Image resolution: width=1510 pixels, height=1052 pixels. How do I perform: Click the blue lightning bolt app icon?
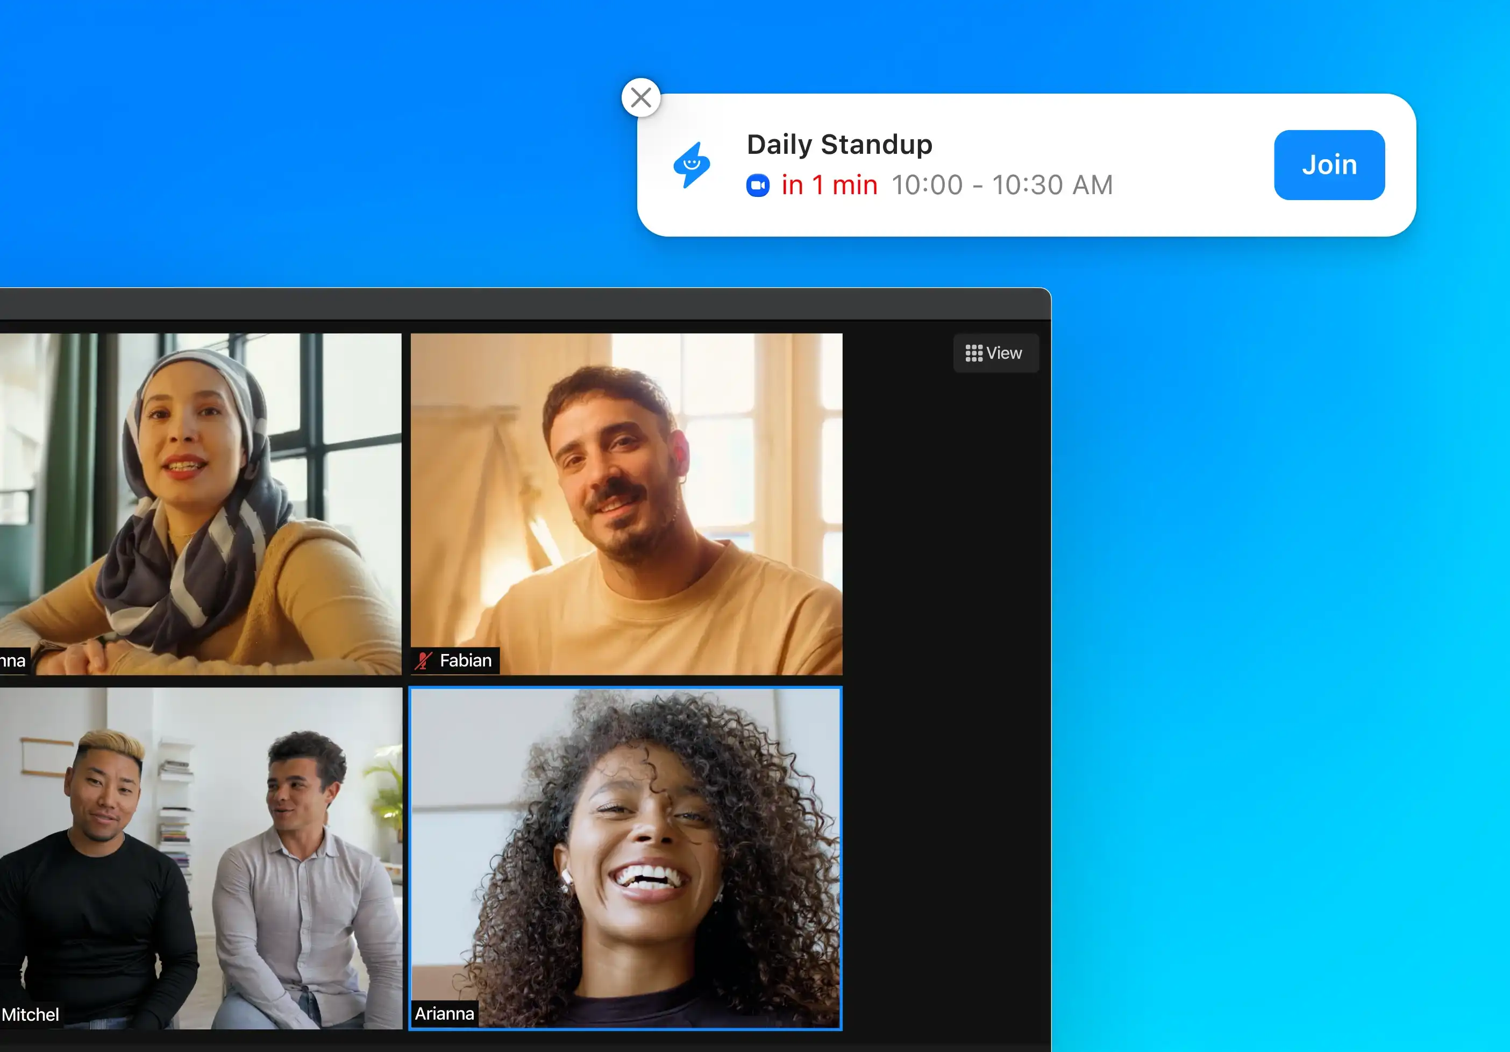coord(691,165)
